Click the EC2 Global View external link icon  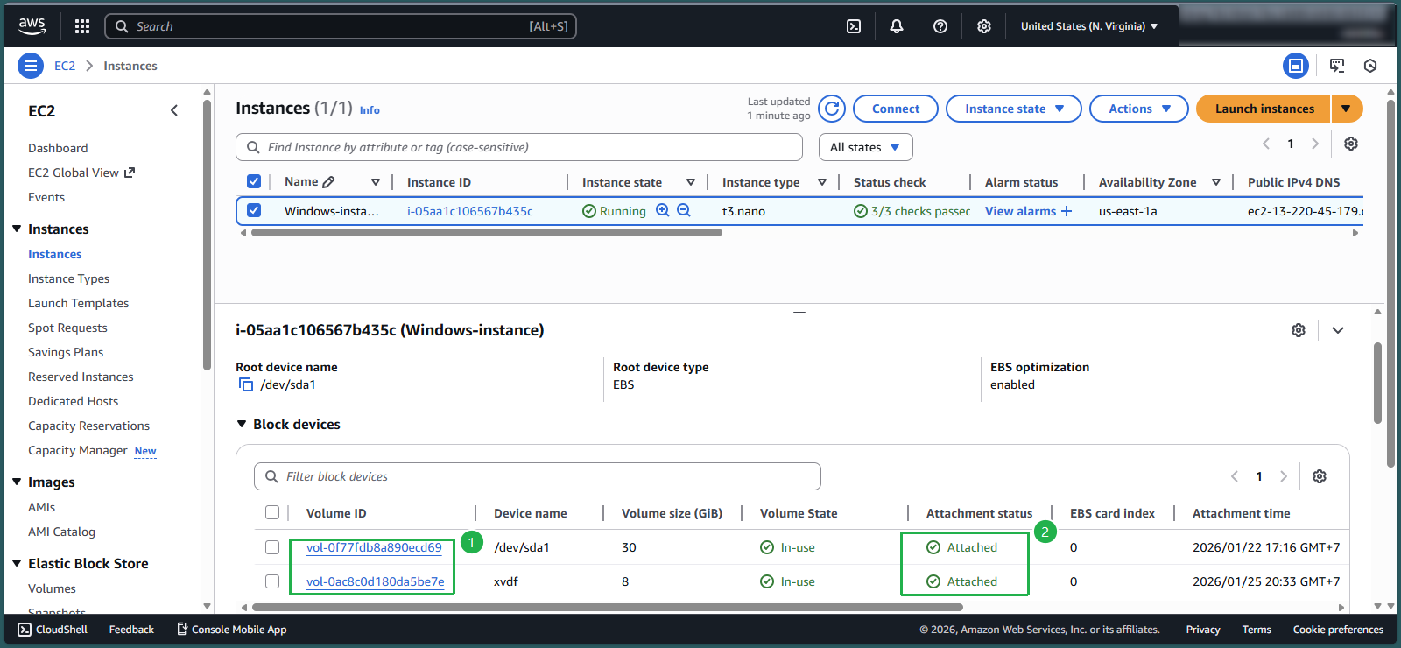(130, 173)
